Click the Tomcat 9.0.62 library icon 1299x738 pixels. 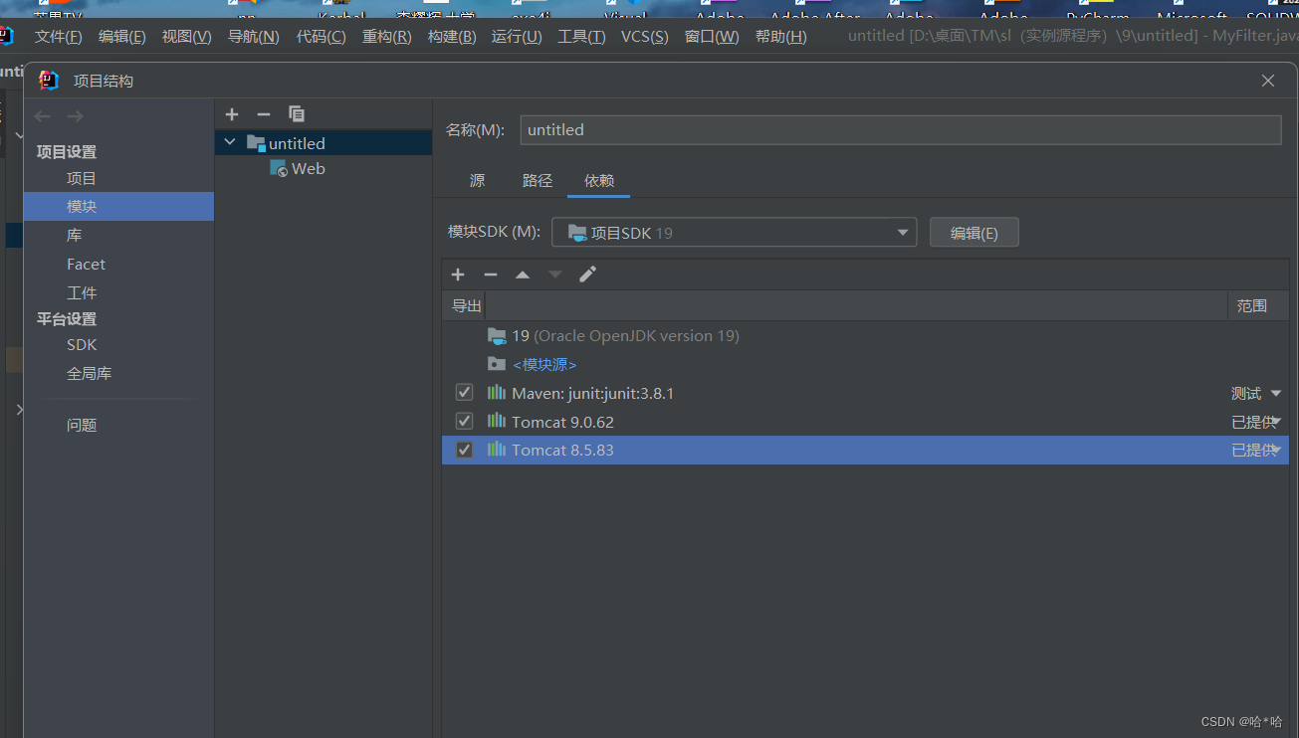pos(497,422)
